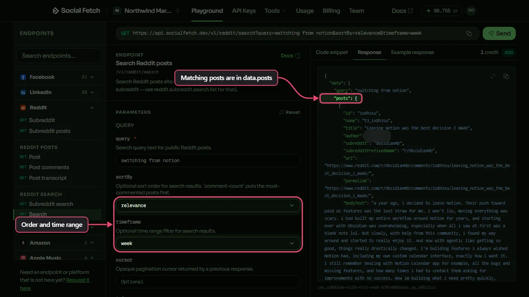Open the endpoint Docs link
This screenshot has width=529, height=297.
291,56
